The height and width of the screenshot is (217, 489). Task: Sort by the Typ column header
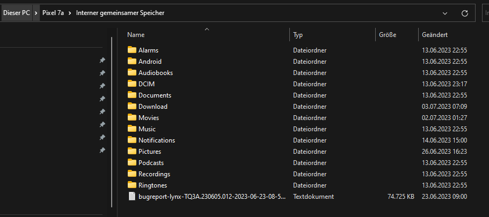tap(298, 35)
